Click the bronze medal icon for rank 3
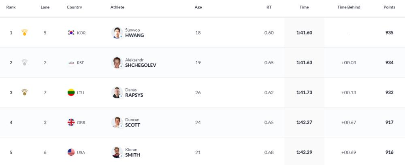Viewport: 405px width, 165px height. click(25, 92)
